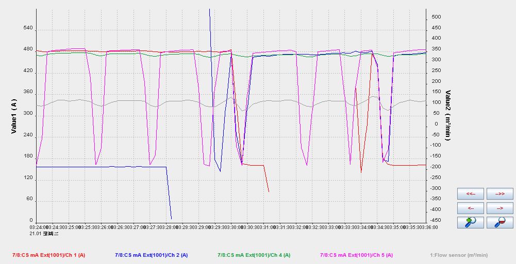Select the red Ch 1 (A) legend label
Image resolution: width=516 pixels, height=264 pixels.
tap(48, 255)
